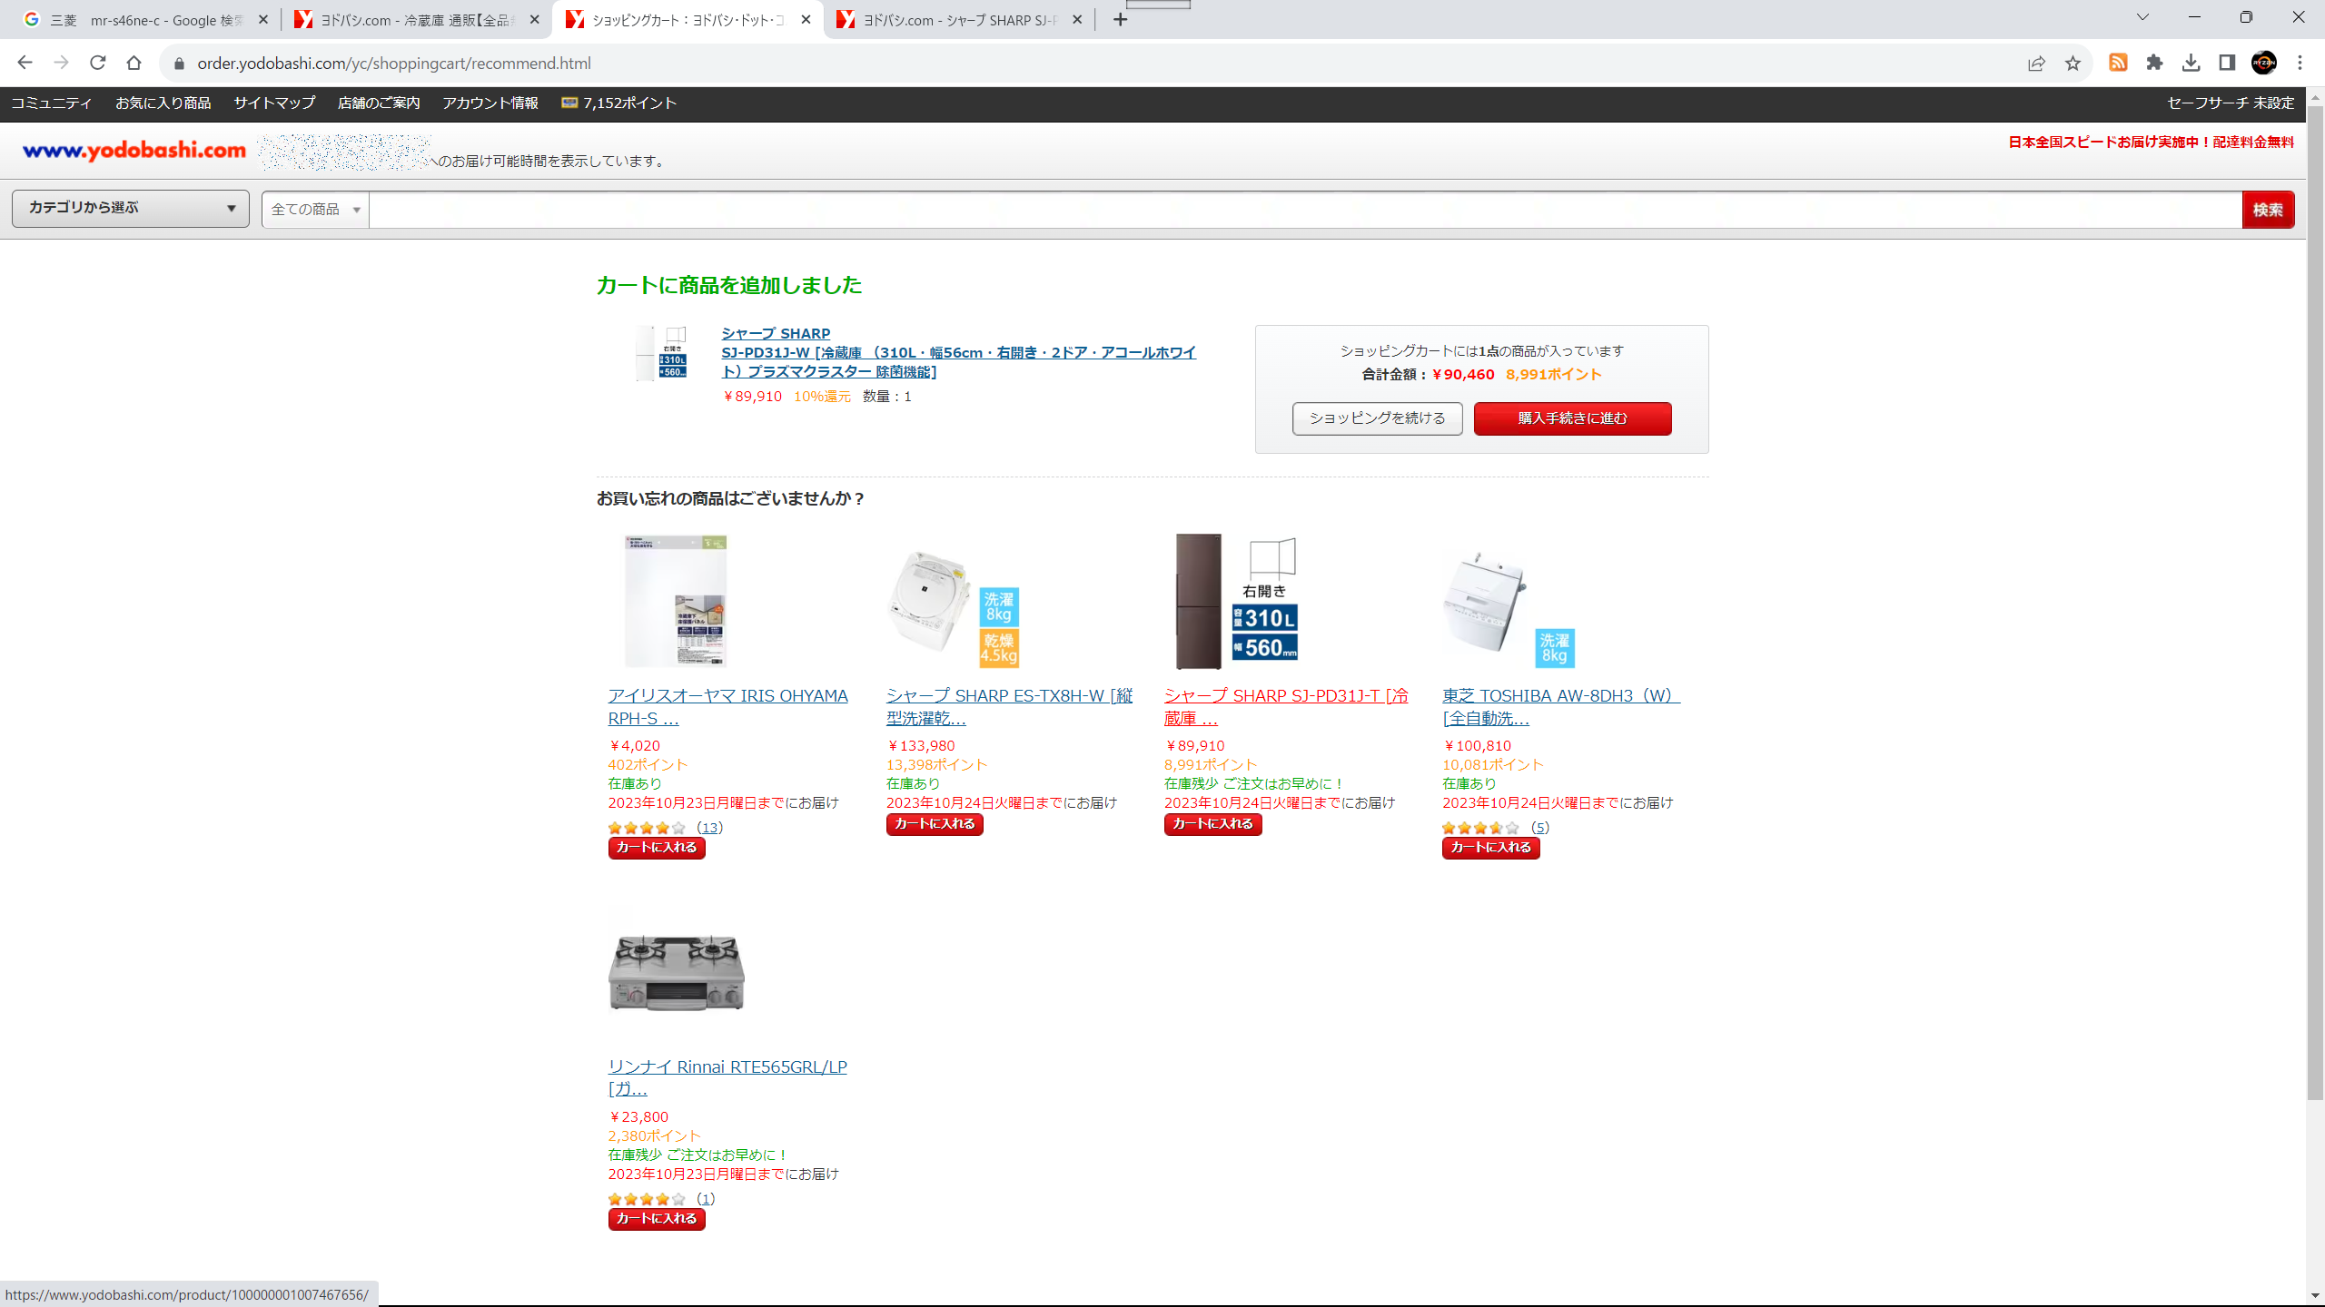Open the added SHARP SJ-PD31J-W product link
2325x1307 pixels.
[958, 352]
